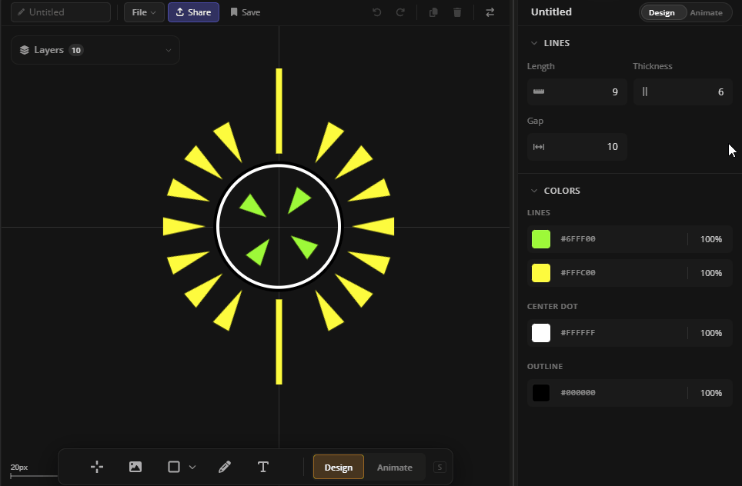Click the Save button
This screenshot has height=486, width=742.
[246, 12]
